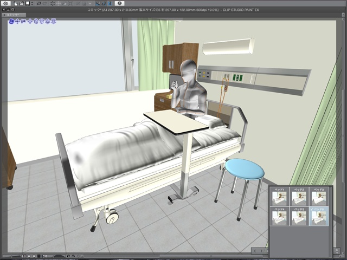Toggle Snap to Special Ruler
Image resolution: width=347 pixels, height=260 pixels.
pyautogui.click(x=104, y=4)
